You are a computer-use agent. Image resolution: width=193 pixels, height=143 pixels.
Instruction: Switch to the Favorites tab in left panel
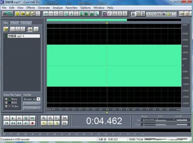tap(26, 23)
